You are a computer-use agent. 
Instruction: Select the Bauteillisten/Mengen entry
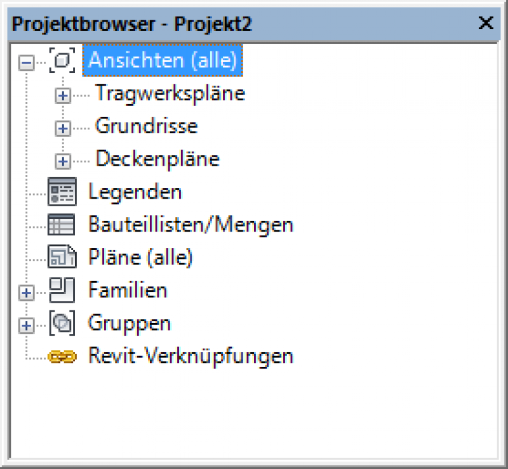(191, 225)
